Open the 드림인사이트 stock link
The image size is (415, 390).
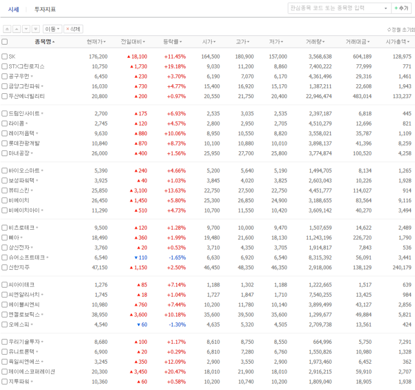(x=24, y=114)
